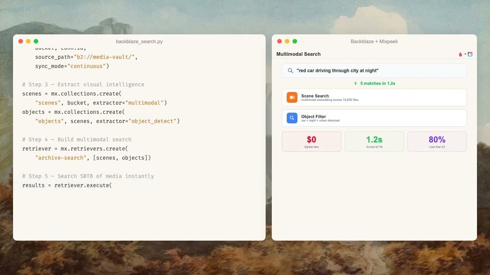Select the blue Object Filter magnifier icon
Image resolution: width=490 pixels, height=275 pixels.
point(292,118)
